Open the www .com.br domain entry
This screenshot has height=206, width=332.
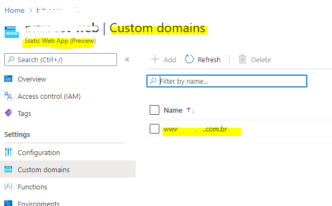[x=195, y=129]
